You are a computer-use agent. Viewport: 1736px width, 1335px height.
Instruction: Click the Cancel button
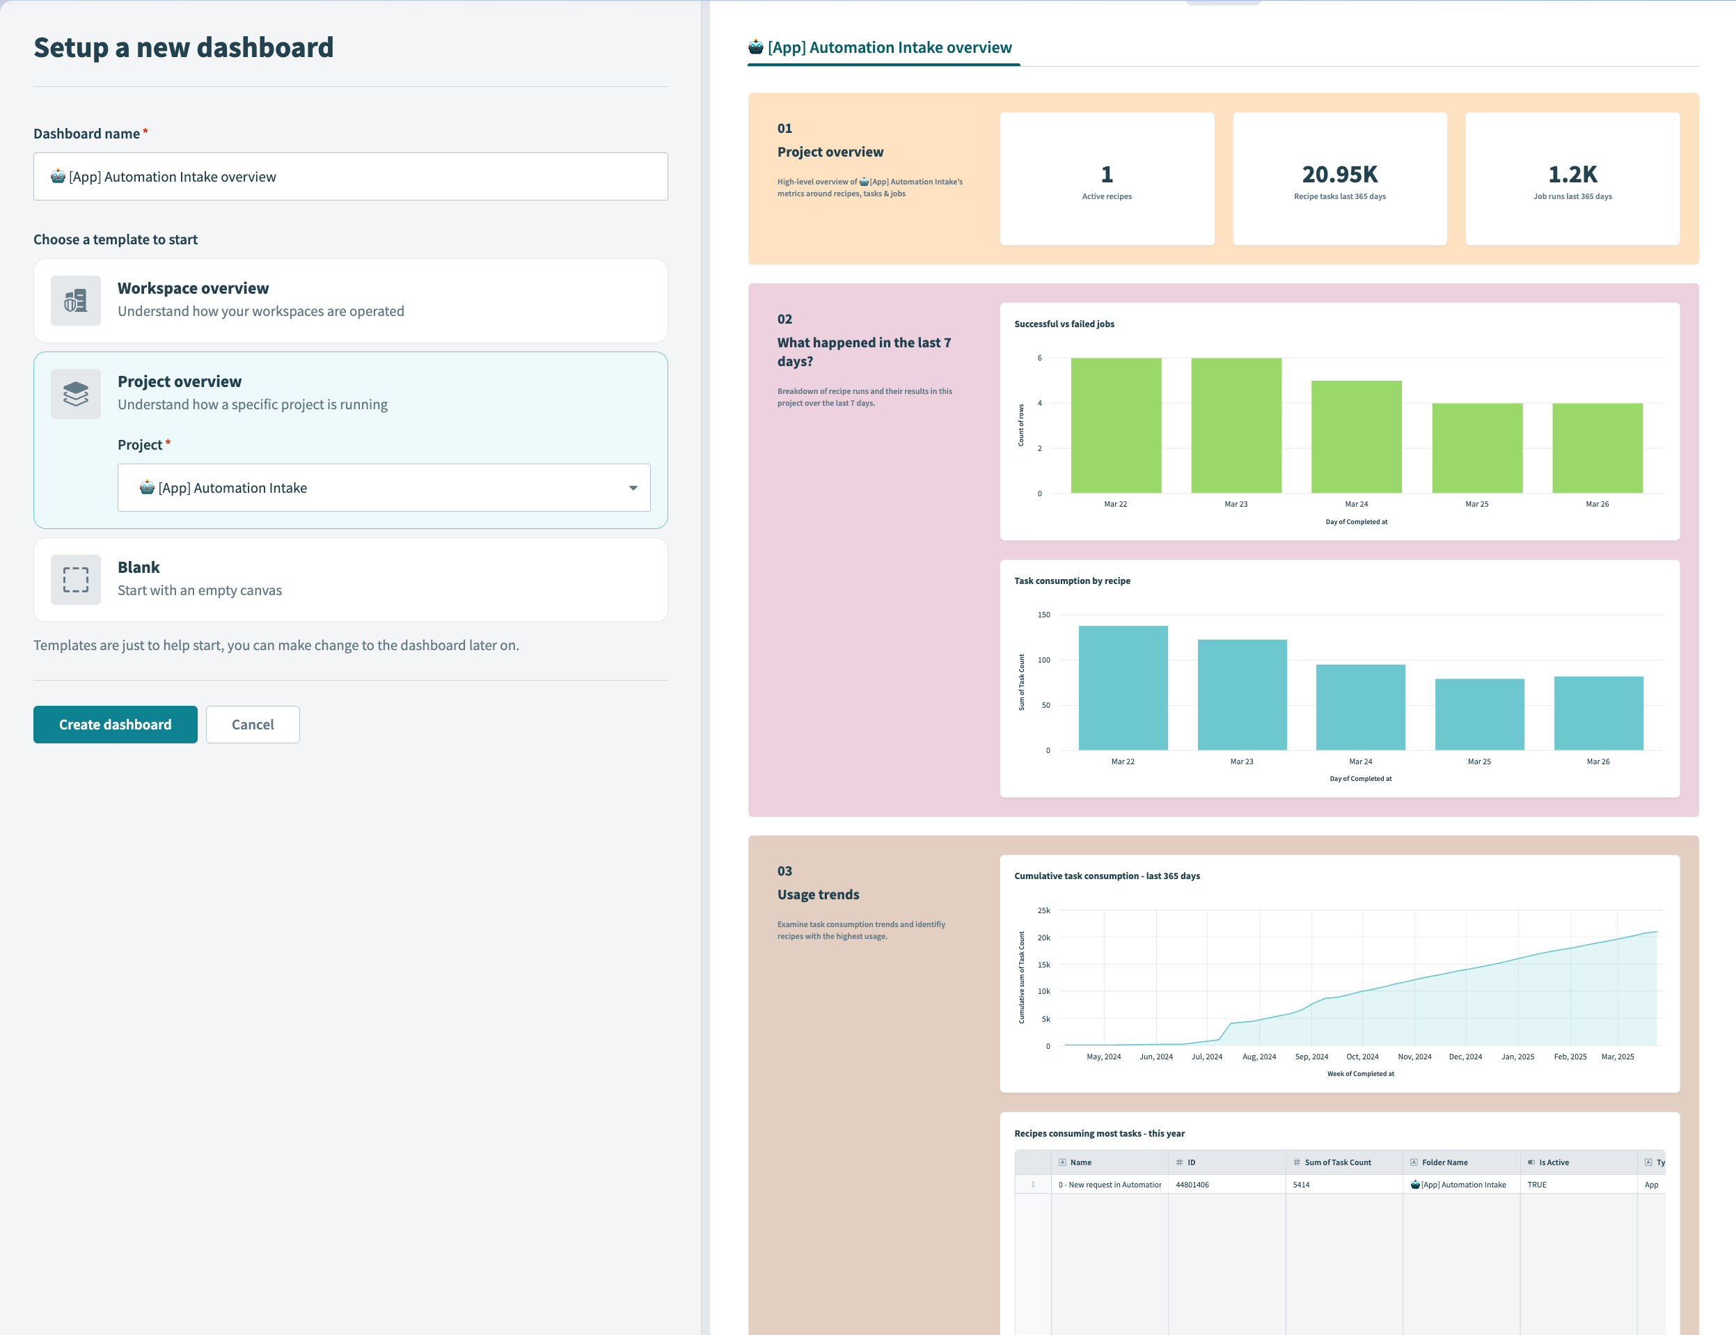pyautogui.click(x=253, y=724)
